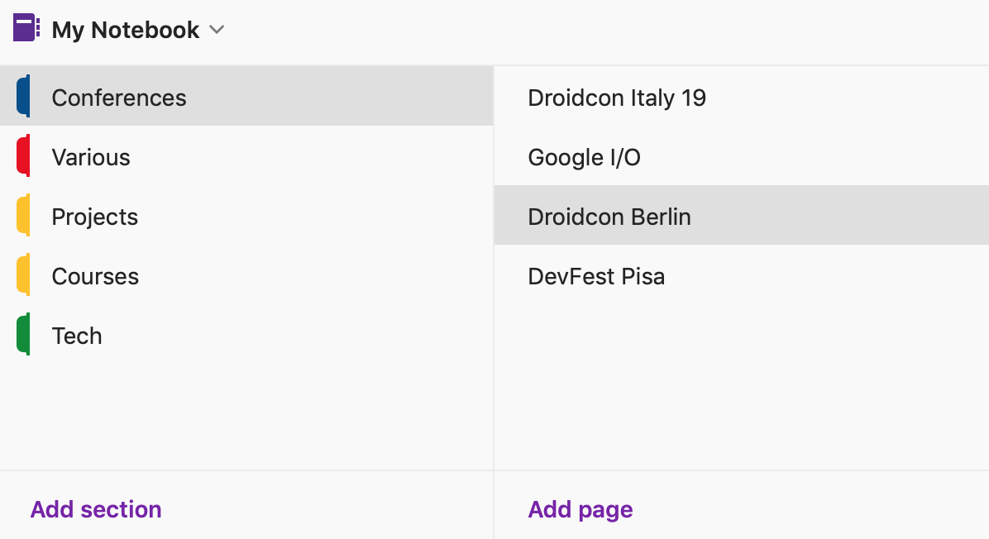Click the blue Conferences section tab icon
This screenshot has width=989, height=539.
pos(23,96)
